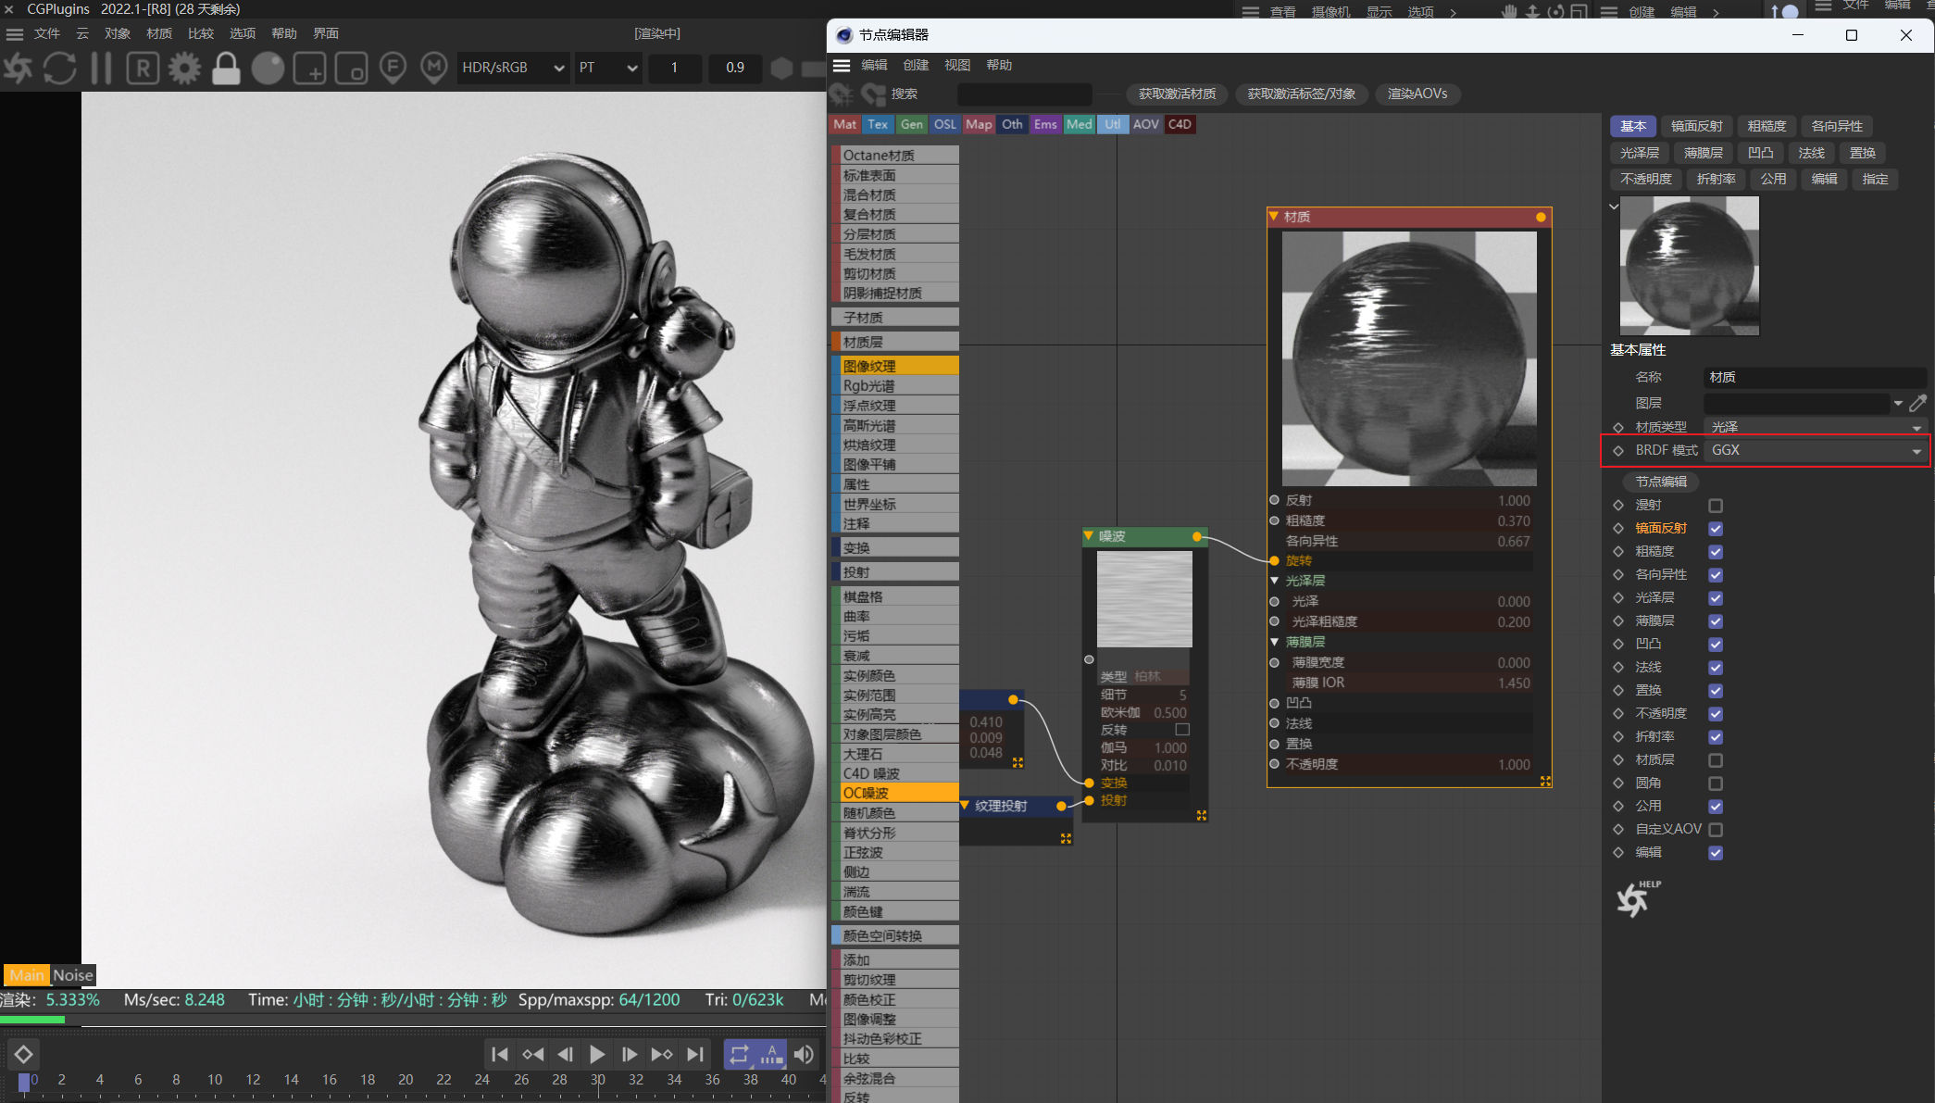Play the animation forward
Viewport: 1935px width, 1103px height.
[597, 1054]
